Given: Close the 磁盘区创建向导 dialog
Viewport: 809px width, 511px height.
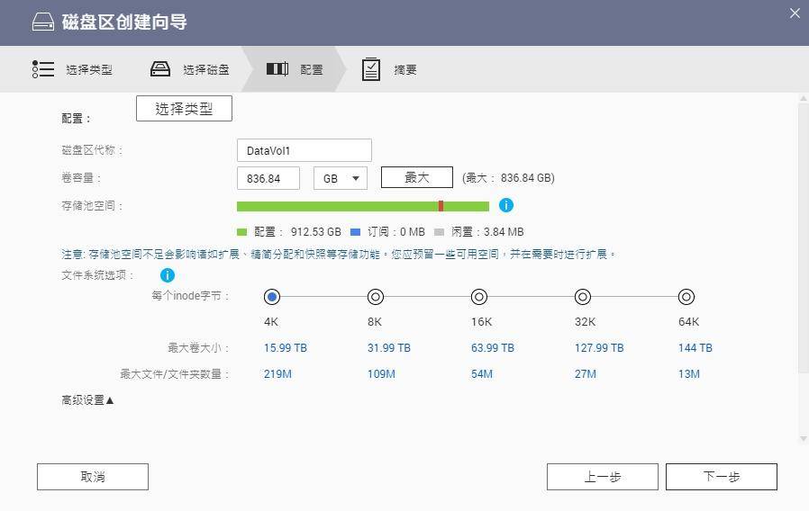Looking at the screenshot, I should 795,13.
